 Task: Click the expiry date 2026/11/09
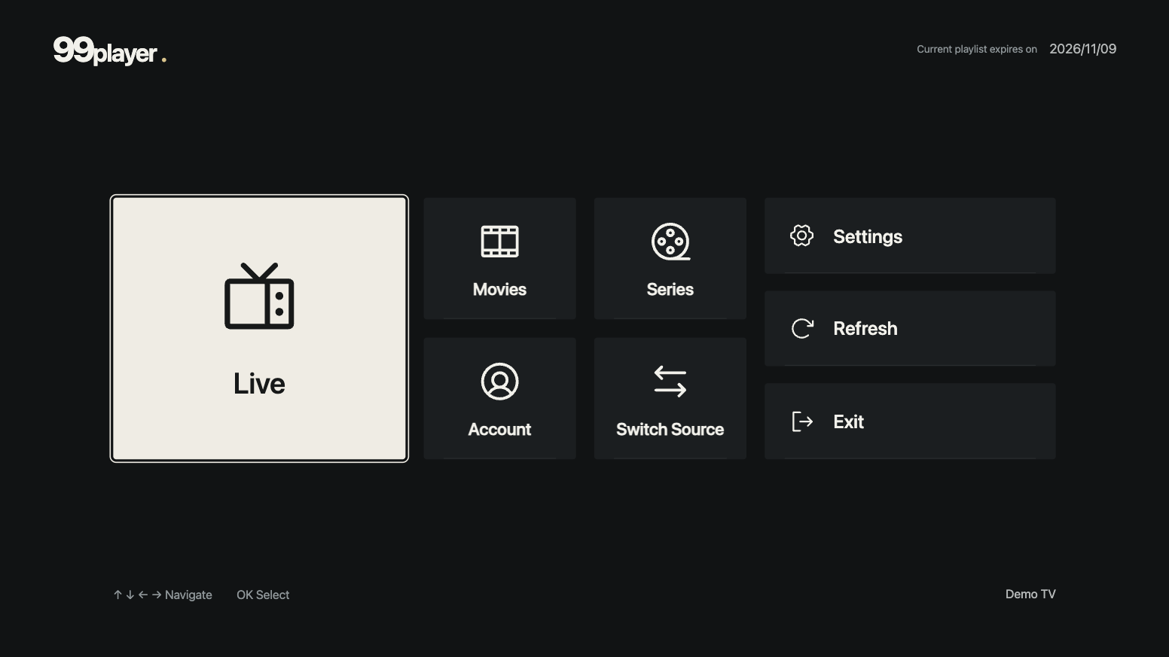[x=1082, y=49]
